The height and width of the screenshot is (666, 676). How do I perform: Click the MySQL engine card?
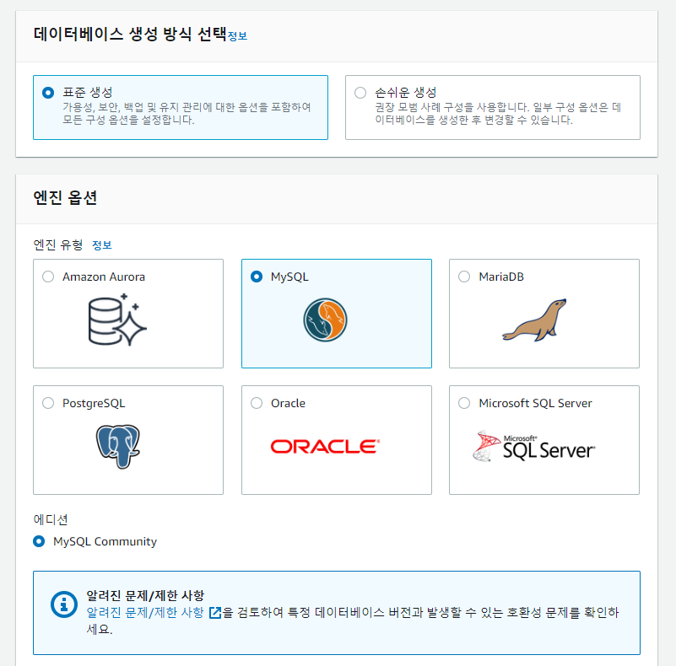click(x=337, y=314)
